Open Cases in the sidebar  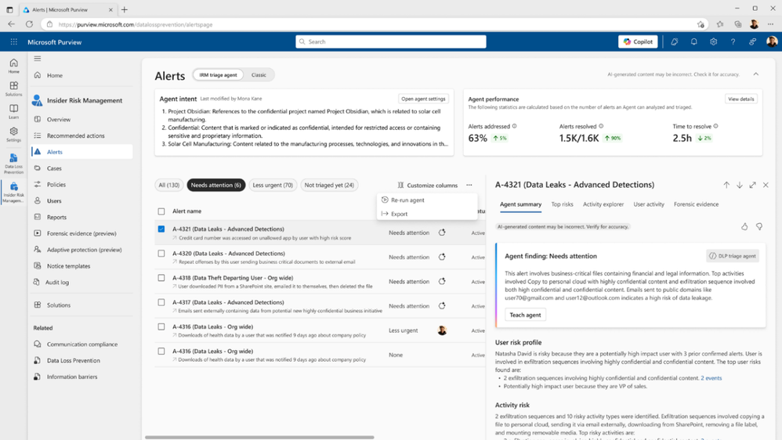pyautogui.click(x=81, y=168)
